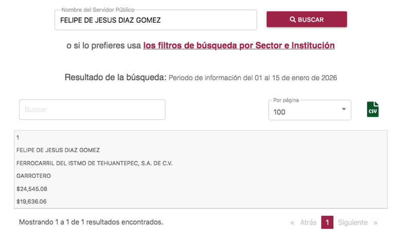Click row number 1 in results
Viewport: 395px width, 238px height.
coord(18,137)
